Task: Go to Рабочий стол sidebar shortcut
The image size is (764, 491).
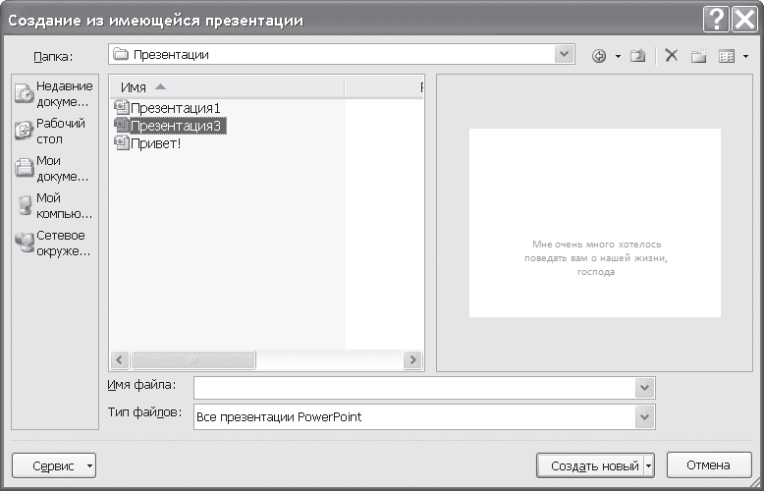Action: click(x=51, y=131)
